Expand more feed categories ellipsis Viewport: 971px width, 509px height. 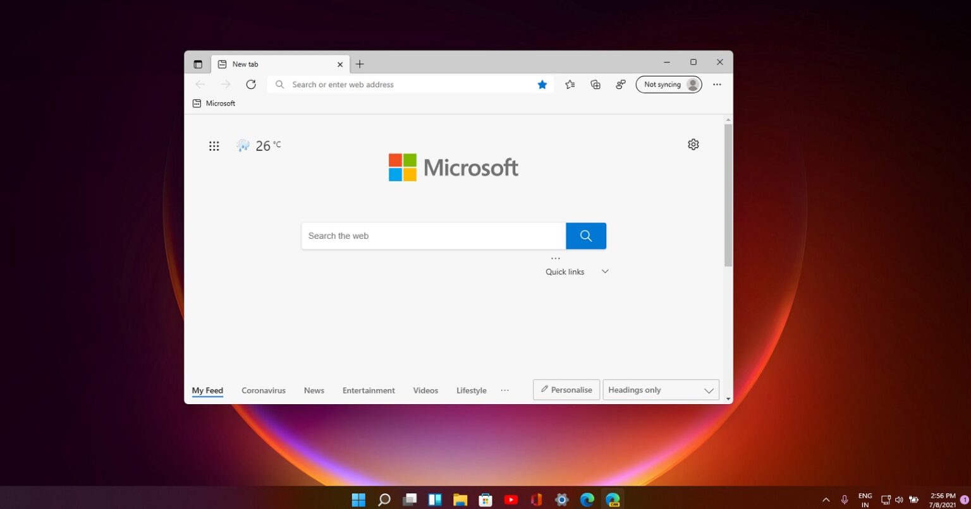(x=504, y=390)
